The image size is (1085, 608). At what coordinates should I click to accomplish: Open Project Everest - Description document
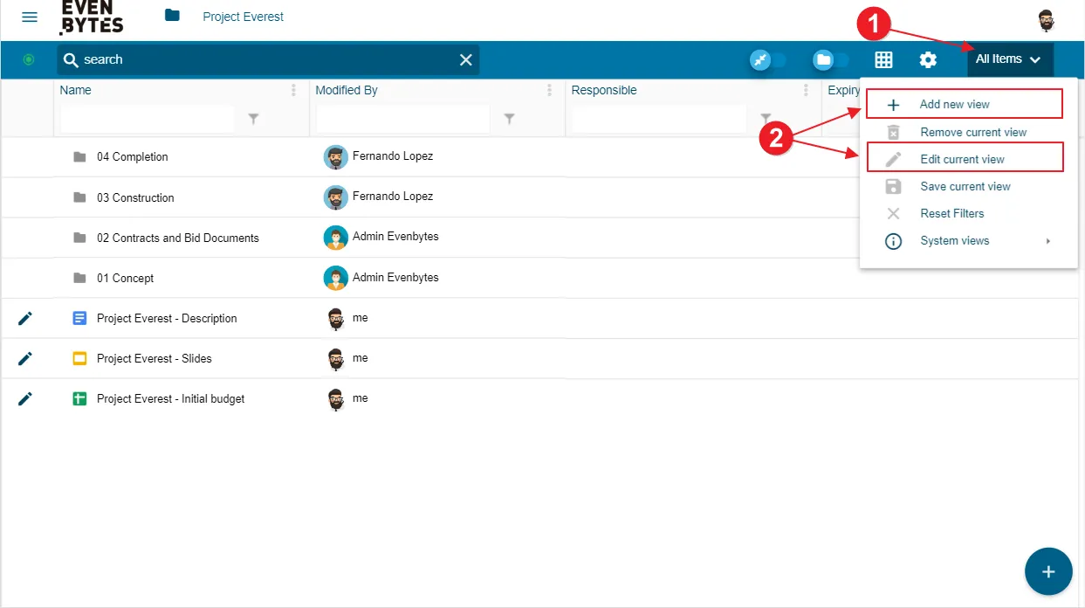167,318
